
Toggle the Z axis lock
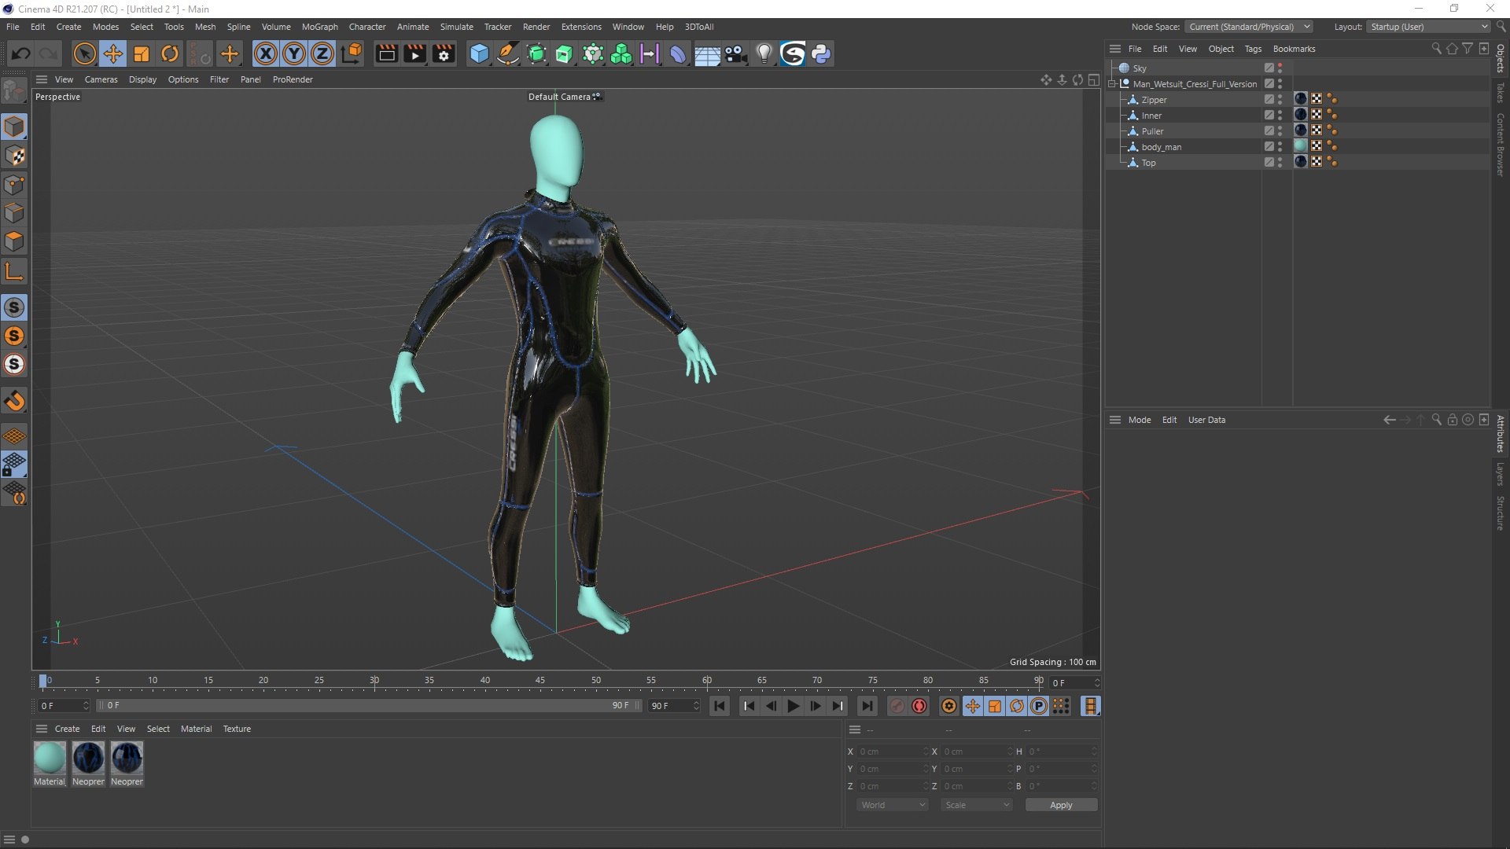tap(322, 54)
